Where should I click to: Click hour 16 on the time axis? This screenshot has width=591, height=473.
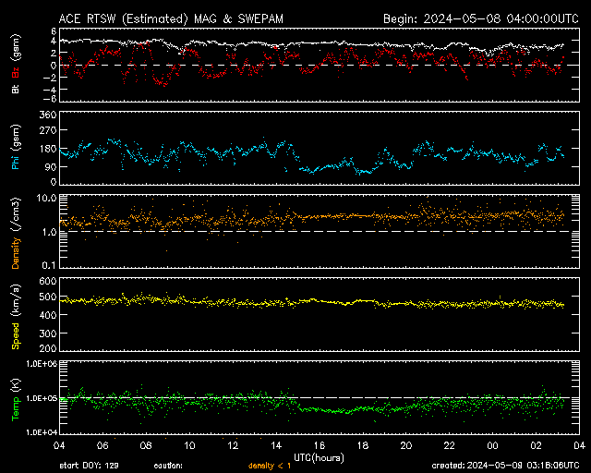[x=319, y=445]
